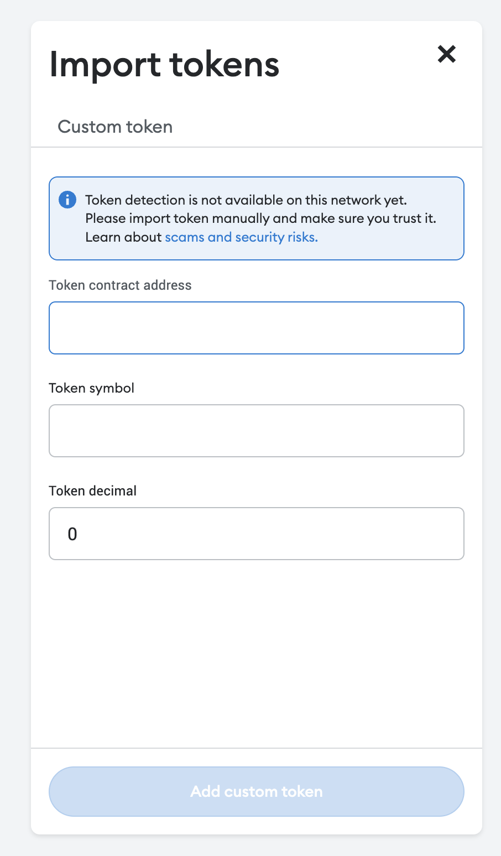Click the Import tokens heading
501x856 pixels.
point(164,64)
